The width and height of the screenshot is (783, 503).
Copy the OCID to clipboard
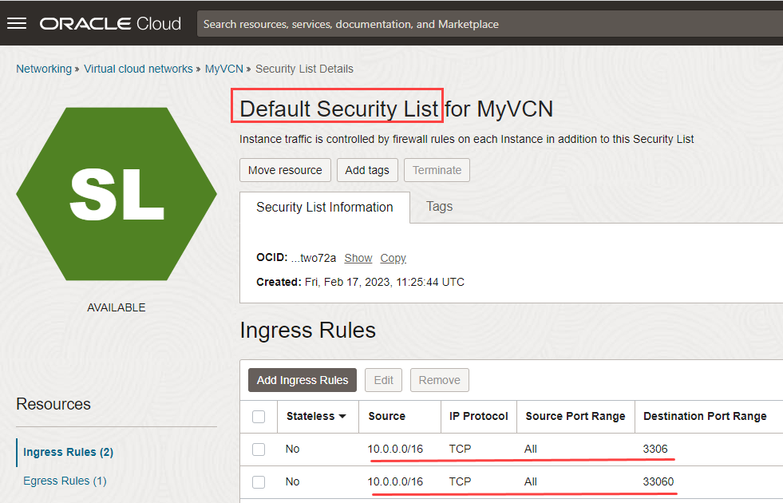(x=392, y=258)
